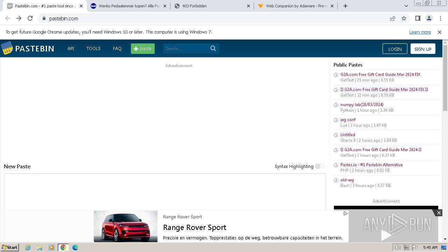Viewport: 448px width, 252px height.
Task: Open G2A.com Free Gift Card Guide Mar 2024 FIX paste, 23 min ago
Action: 380,75
